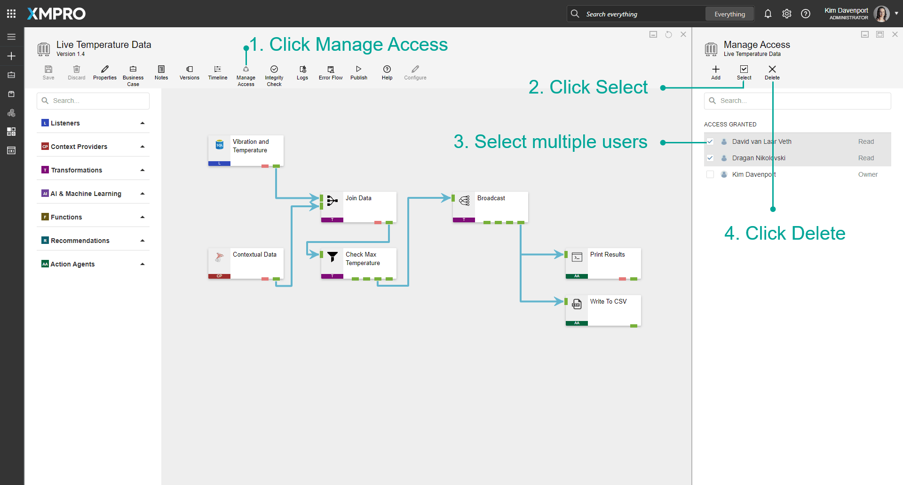Open the app grid menu
The image size is (903, 485).
click(11, 13)
